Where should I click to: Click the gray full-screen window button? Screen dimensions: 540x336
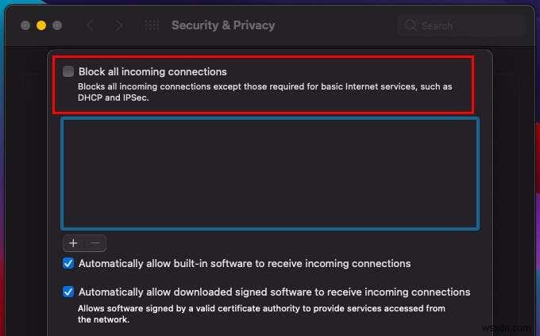(57, 25)
